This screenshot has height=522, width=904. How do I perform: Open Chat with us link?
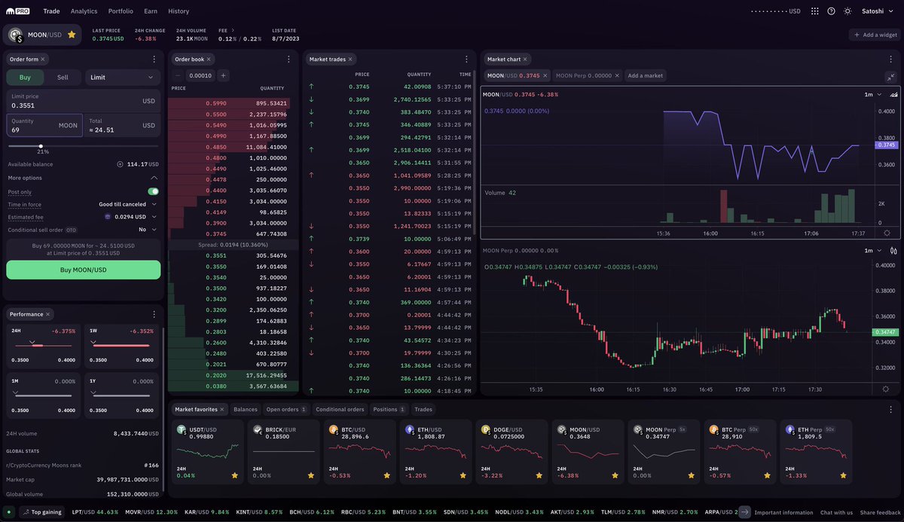tap(836, 512)
